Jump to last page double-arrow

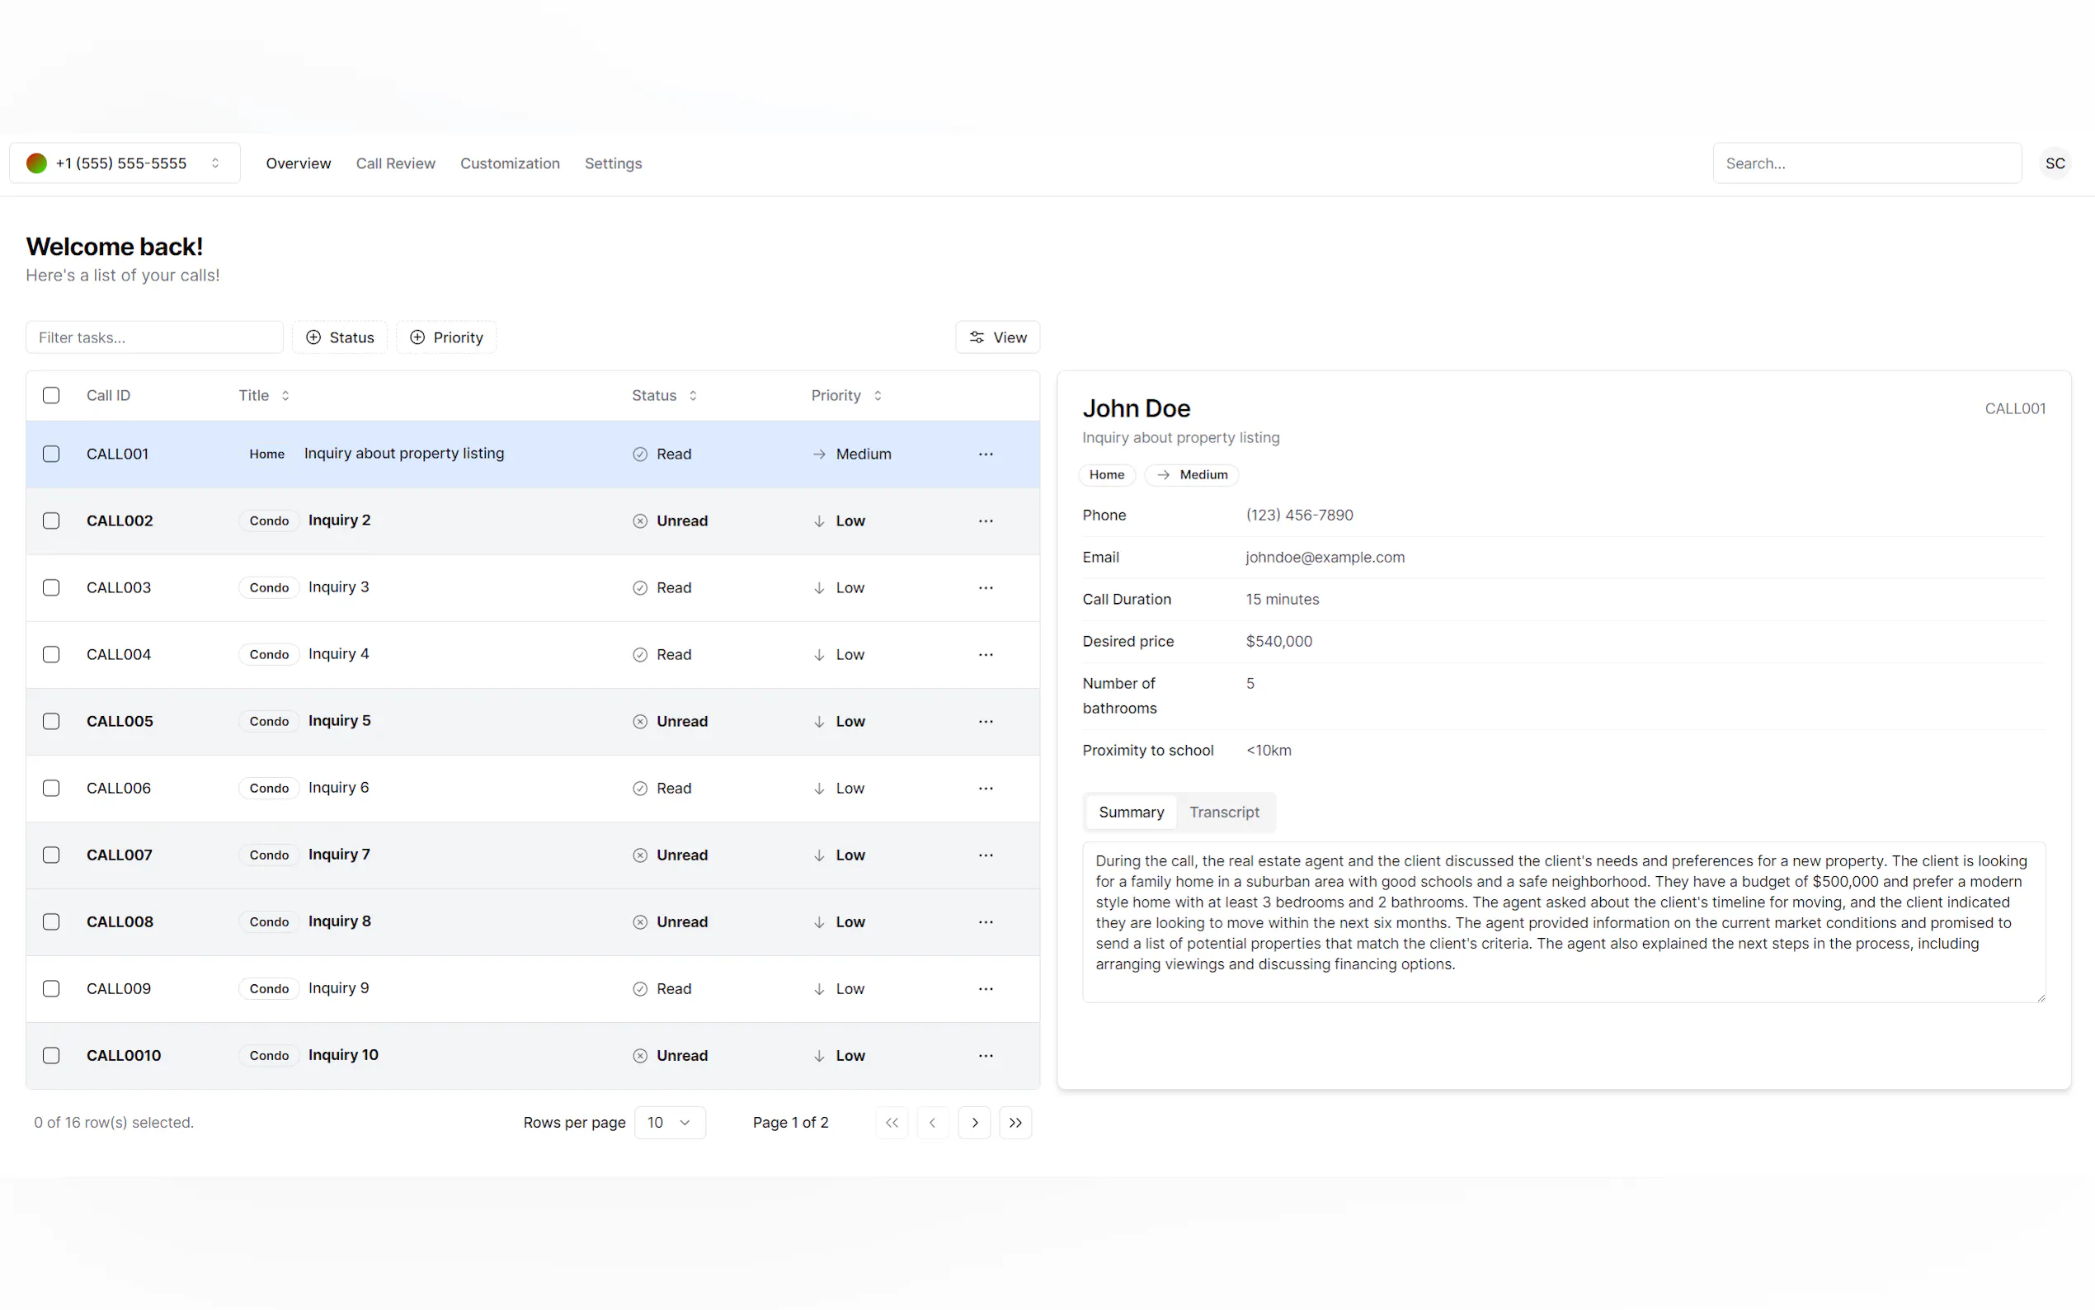[x=1015, y=1122]
